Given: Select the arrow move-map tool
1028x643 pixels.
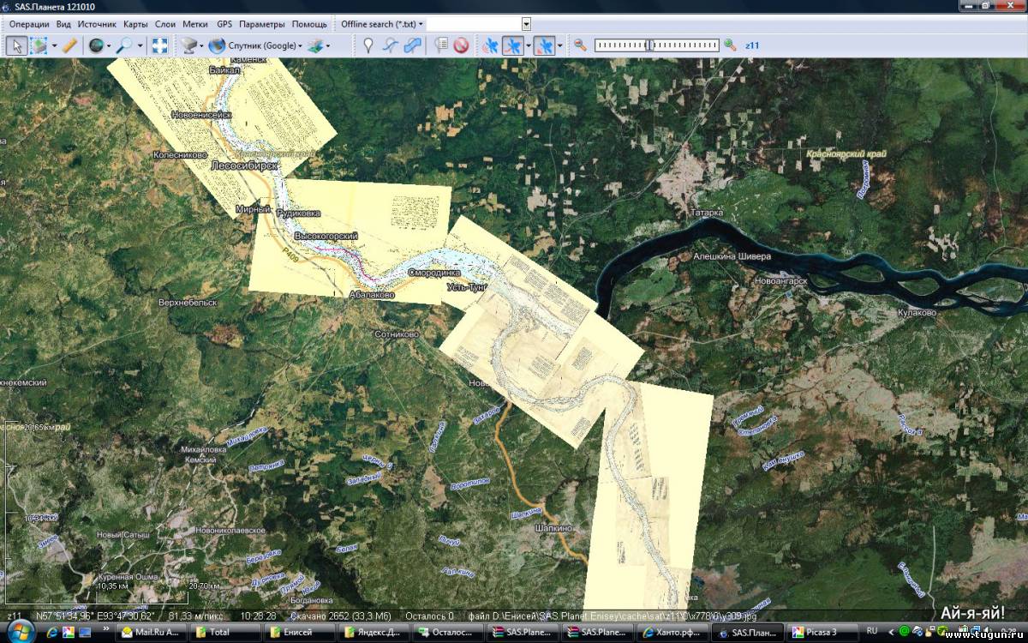Looking at the screenshot, I should [x=15, y=45].
